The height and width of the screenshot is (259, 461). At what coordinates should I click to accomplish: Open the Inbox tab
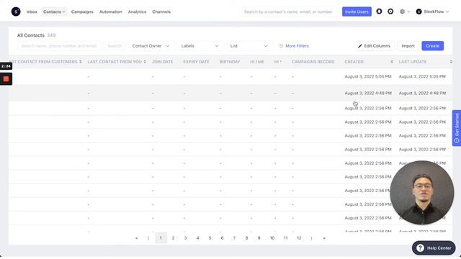(32, 12)
